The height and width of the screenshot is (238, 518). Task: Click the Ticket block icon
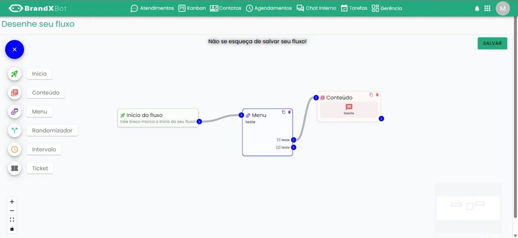coord(14,168)
